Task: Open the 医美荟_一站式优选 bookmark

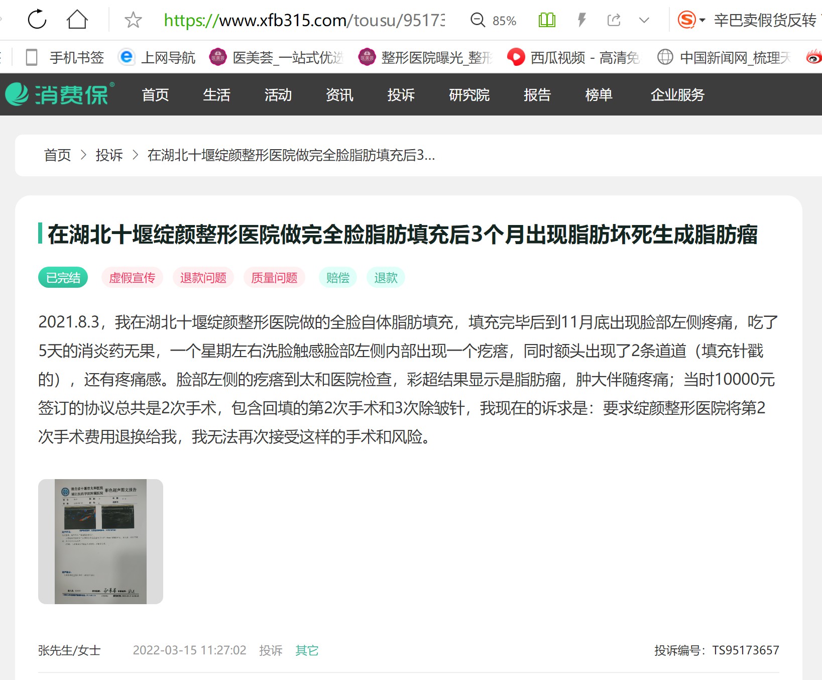Action: tap(276, 58)
